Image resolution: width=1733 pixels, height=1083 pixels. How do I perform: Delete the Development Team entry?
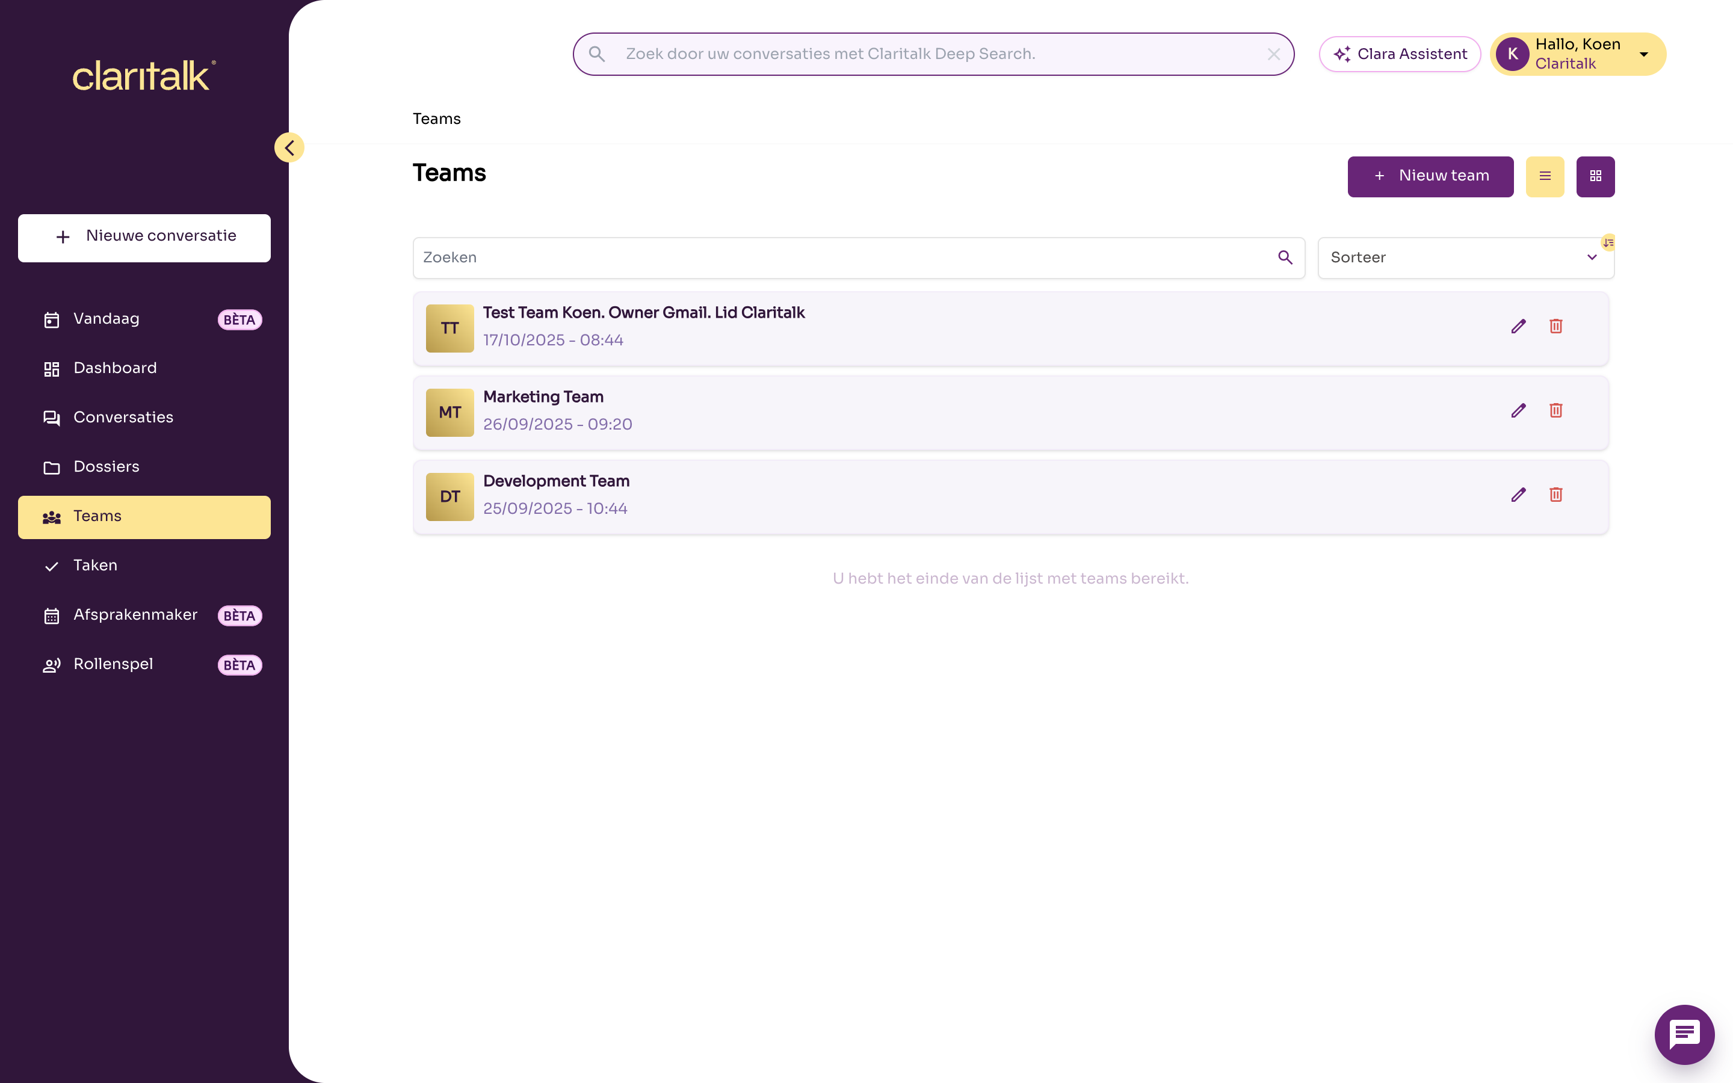click(x=1555, y=495)
